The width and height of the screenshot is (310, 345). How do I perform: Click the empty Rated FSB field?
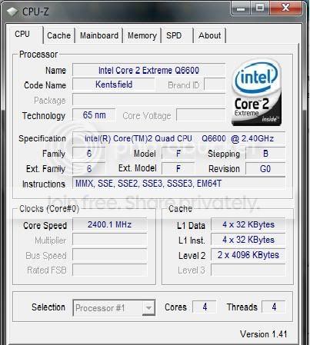(x=110, y=270)
